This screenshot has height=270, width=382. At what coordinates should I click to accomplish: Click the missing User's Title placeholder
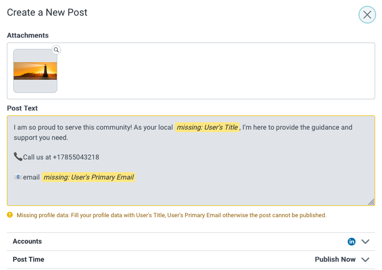click(x=207, y=127)
